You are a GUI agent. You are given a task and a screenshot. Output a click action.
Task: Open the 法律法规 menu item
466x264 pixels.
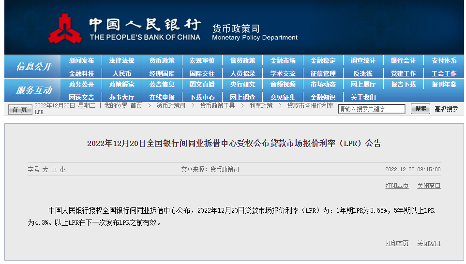click(121, 60)
